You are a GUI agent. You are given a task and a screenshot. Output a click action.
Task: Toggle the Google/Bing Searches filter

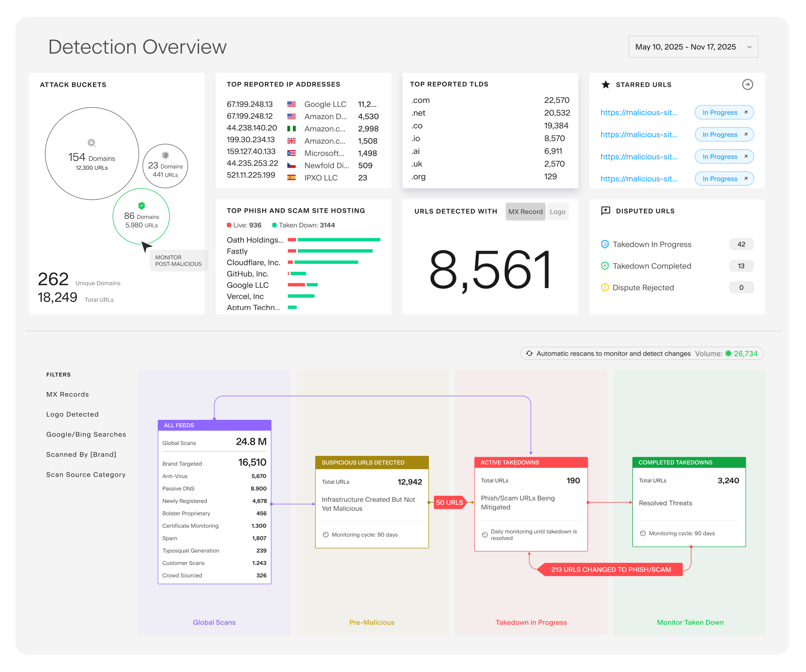click(86, 434)
